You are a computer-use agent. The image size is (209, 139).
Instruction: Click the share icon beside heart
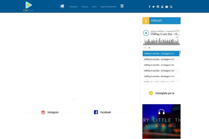(x=149, y=48)
